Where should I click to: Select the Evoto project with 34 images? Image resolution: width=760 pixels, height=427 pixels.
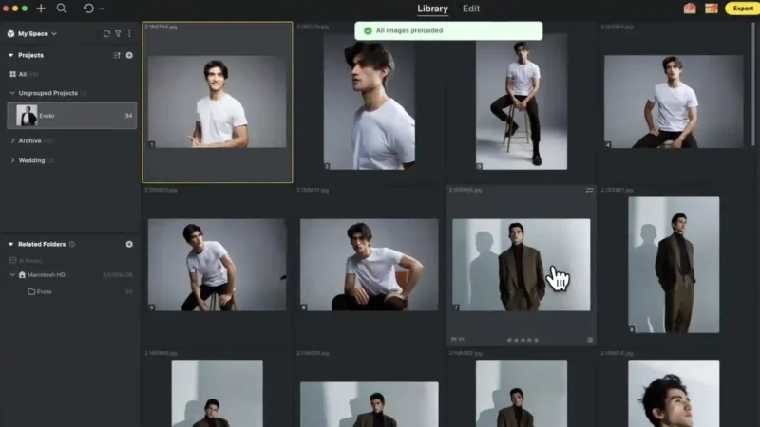72,115
